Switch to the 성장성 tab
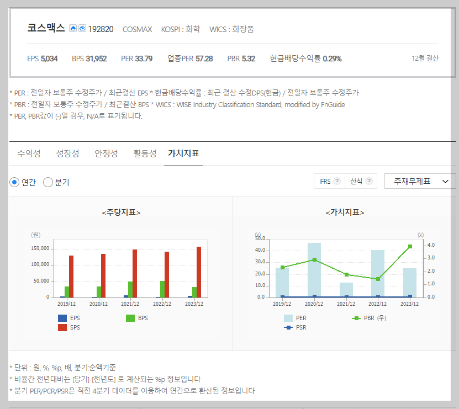 click(x=67, y=153)
